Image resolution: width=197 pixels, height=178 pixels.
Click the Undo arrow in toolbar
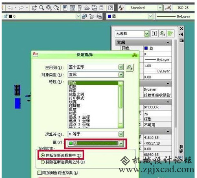(10, 8)
